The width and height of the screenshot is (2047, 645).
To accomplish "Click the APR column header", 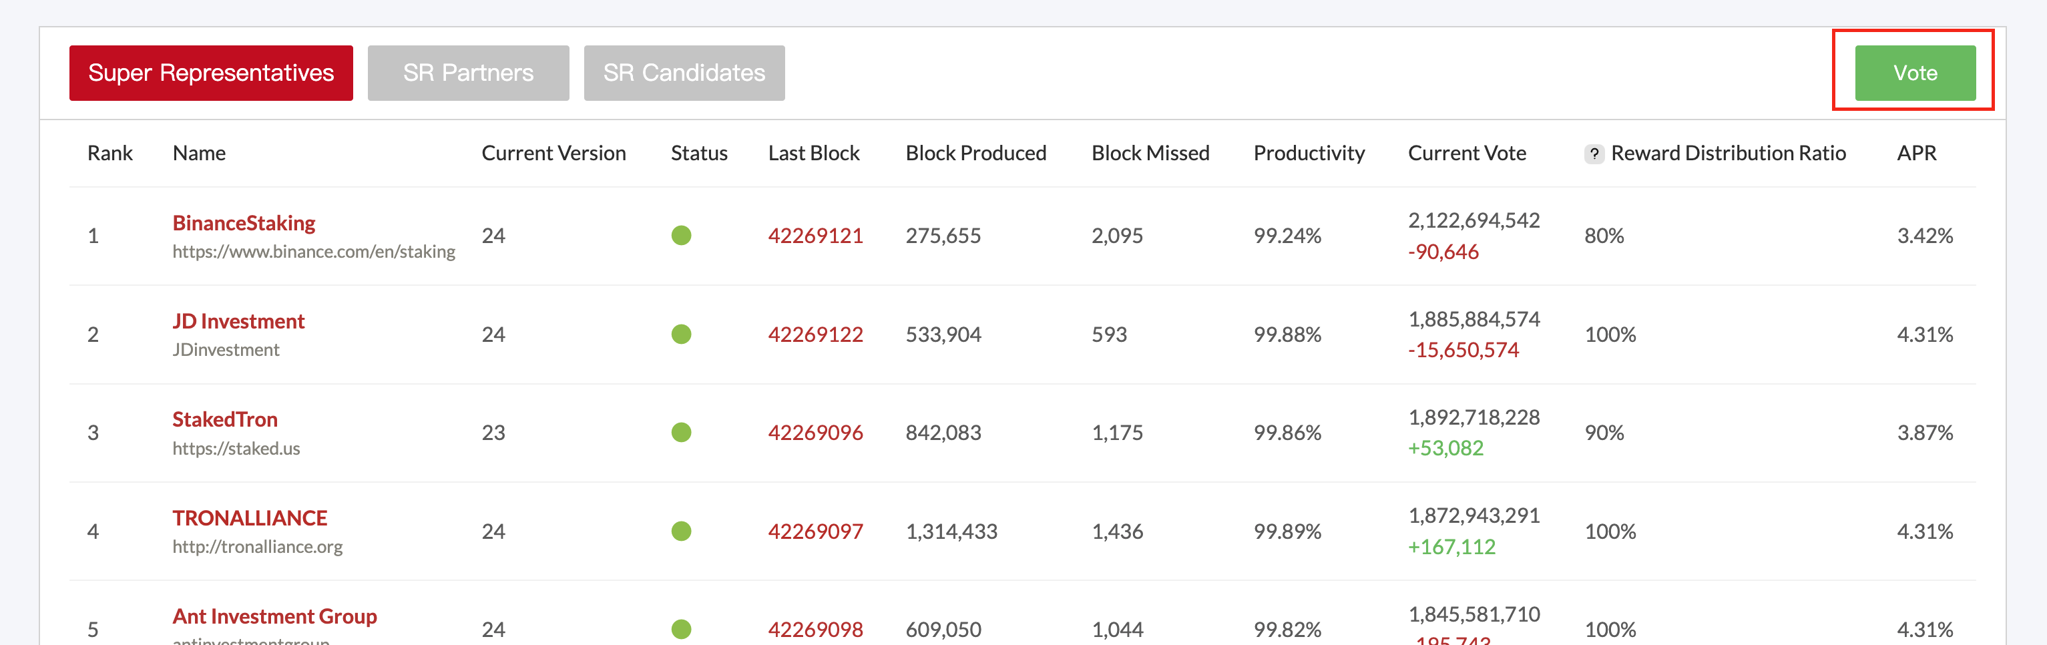I will coord(1917,154).
